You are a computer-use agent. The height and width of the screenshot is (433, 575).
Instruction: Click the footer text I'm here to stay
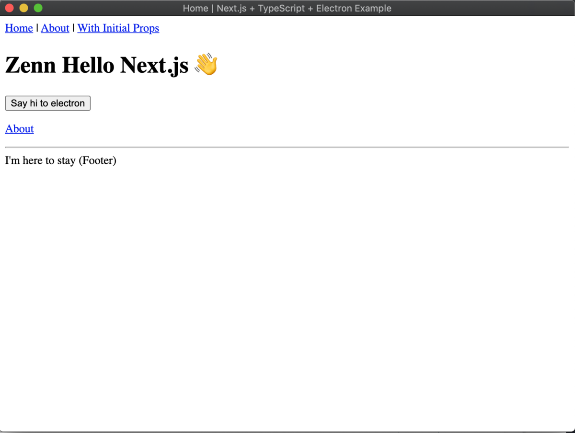(60, 160)
